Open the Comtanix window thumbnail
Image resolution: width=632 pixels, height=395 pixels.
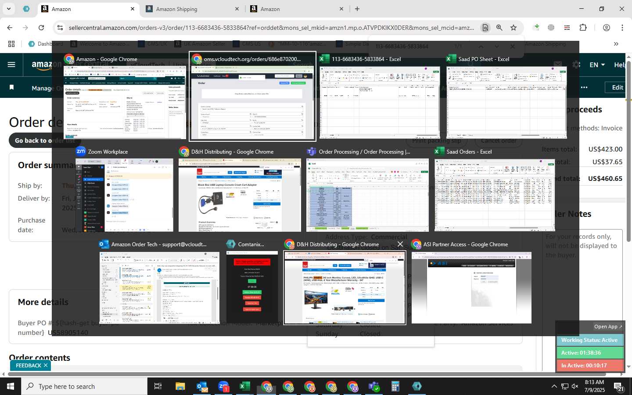[x=252, y=287]
